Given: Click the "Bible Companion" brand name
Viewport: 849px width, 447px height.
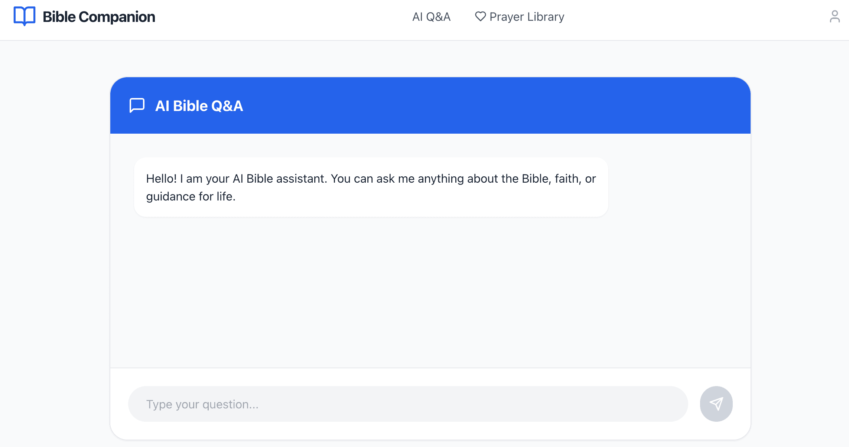Looking at the screenshot, I should point(99,17).
